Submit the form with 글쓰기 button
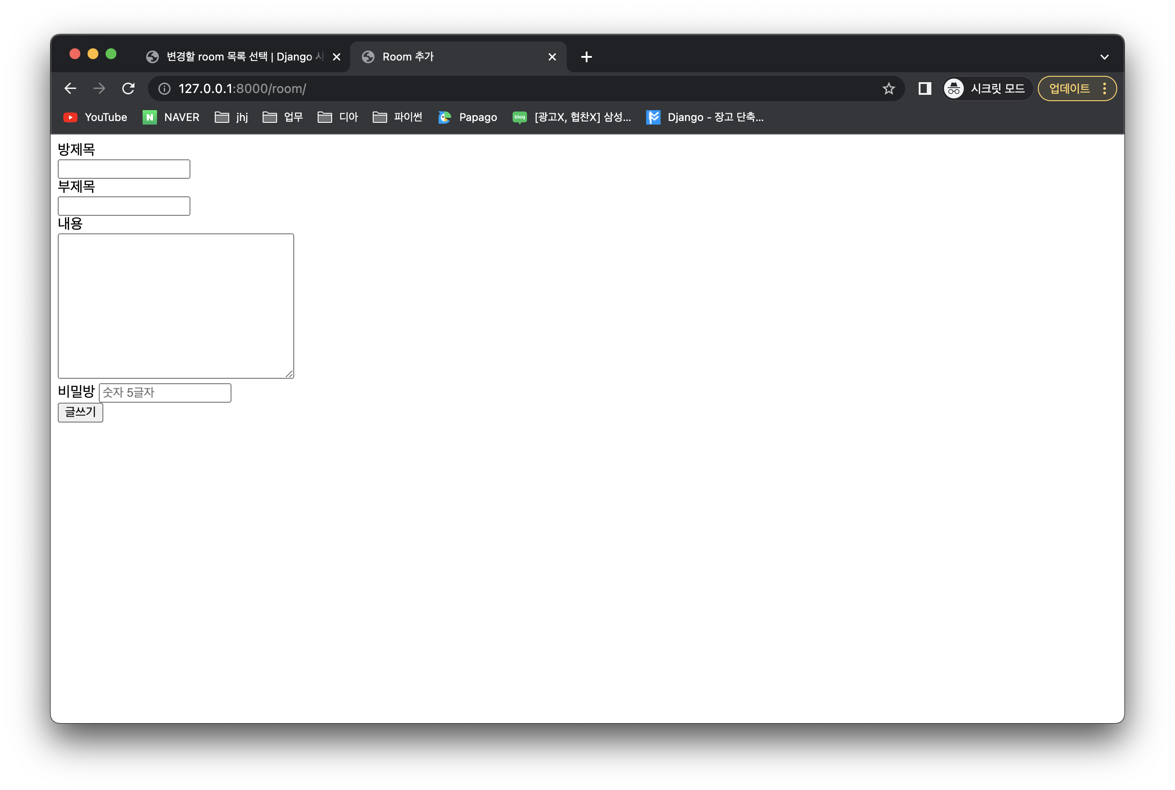1175x790 pixels. click(81, 413)
